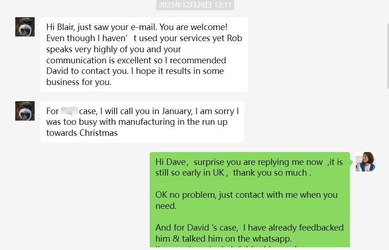This screenshot has height=250, width=389.
Task: Click the avatar beside the "Hi Blair" message
Action: point(25,27)
